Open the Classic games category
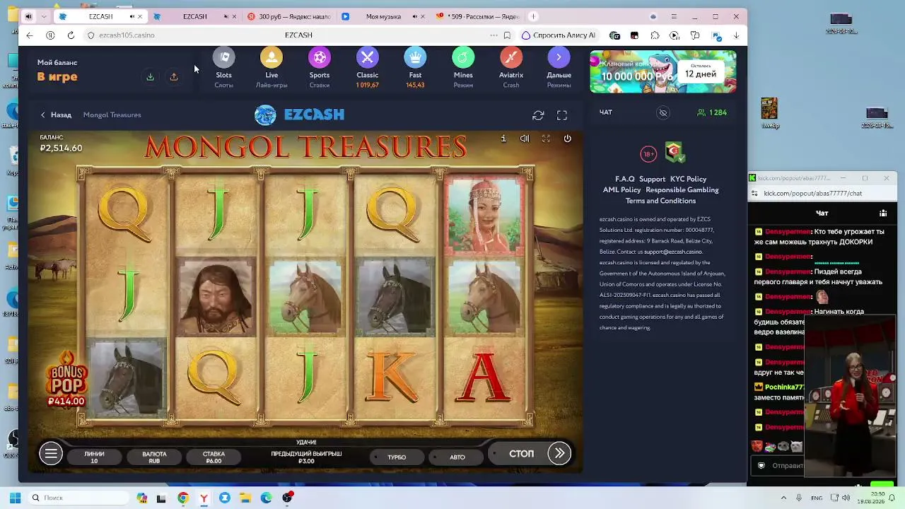Screen dimensions: 905x509 (368, 57)
